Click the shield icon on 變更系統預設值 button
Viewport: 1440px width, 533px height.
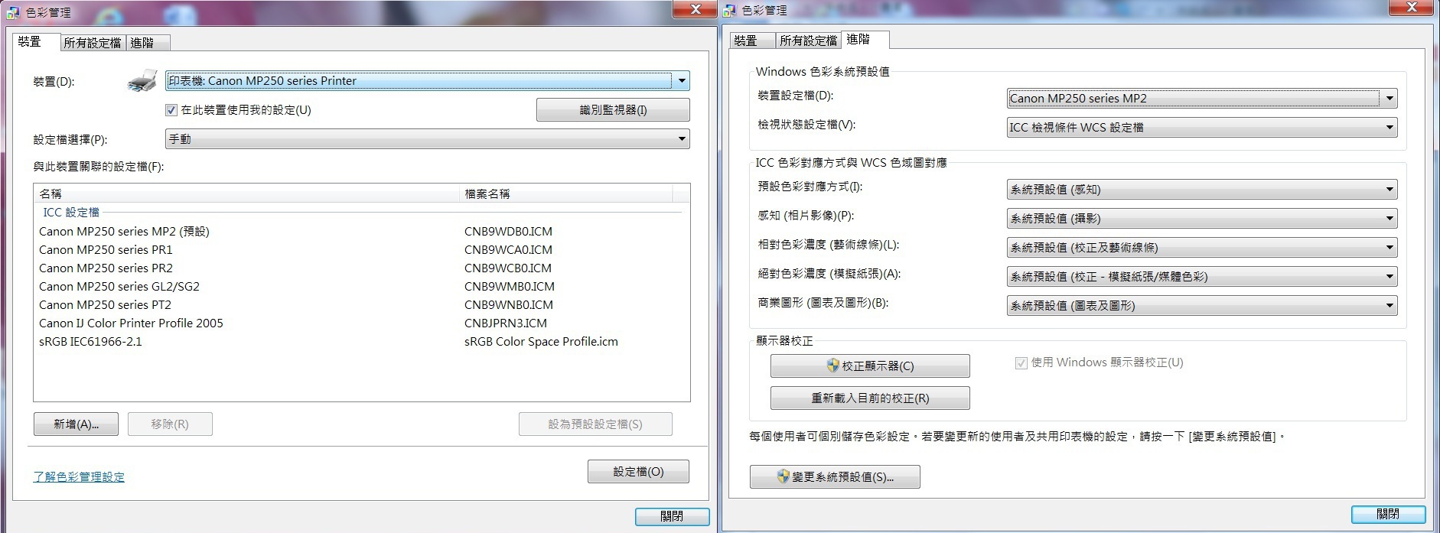click(783, 476)
